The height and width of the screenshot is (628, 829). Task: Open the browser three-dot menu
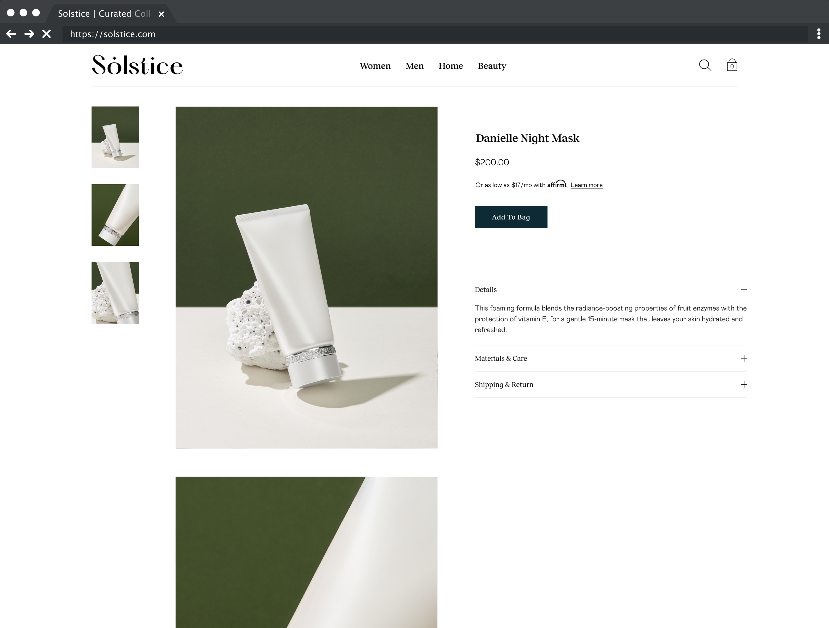coord(819,34)
